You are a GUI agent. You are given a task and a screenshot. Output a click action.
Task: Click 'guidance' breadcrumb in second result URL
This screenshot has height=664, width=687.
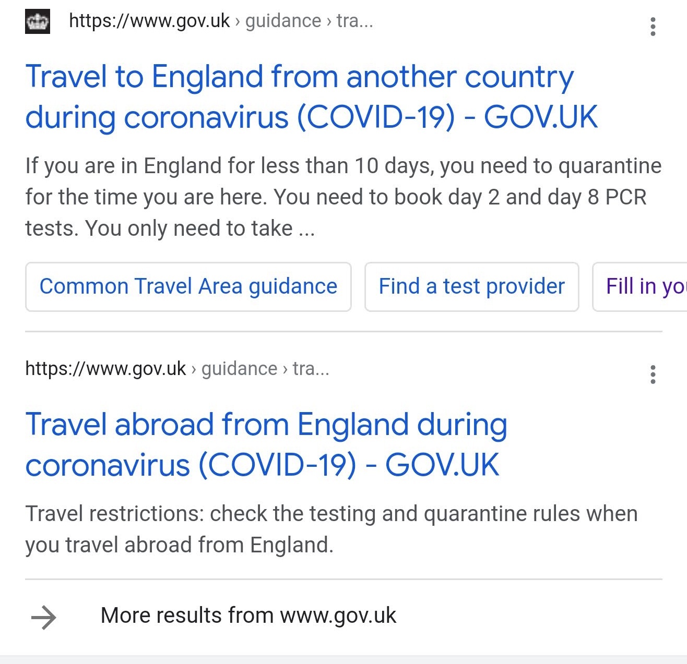pyautogui.click(x=239, y=369)
